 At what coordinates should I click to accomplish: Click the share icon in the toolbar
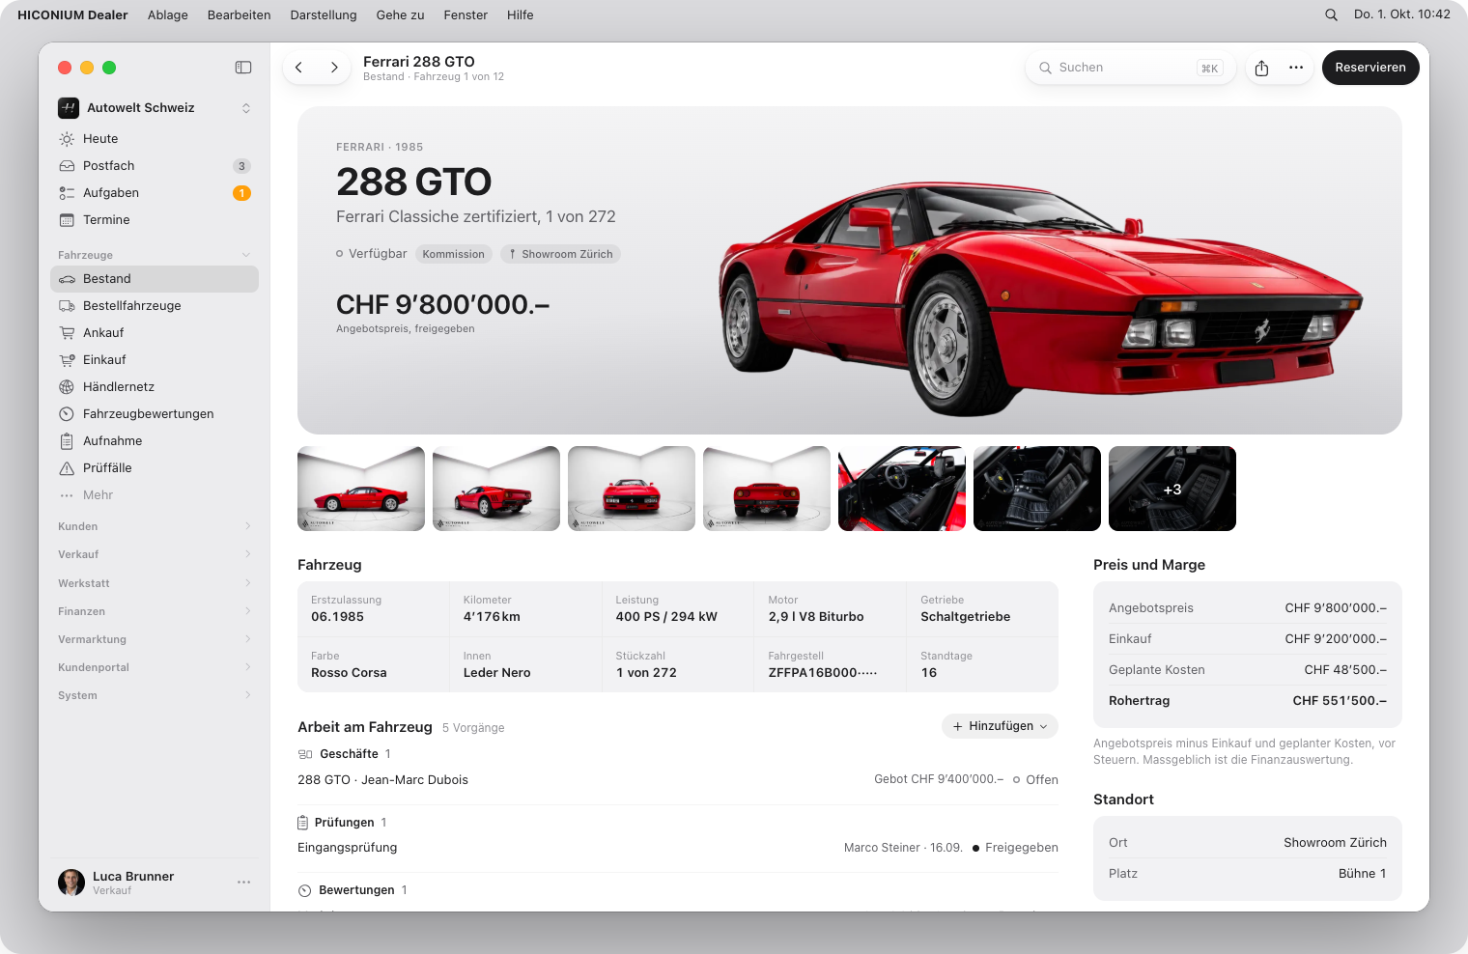(1261, 68)
